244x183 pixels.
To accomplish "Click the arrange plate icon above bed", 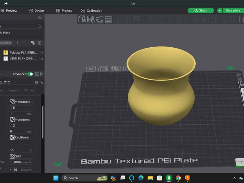I will [116, 69].
